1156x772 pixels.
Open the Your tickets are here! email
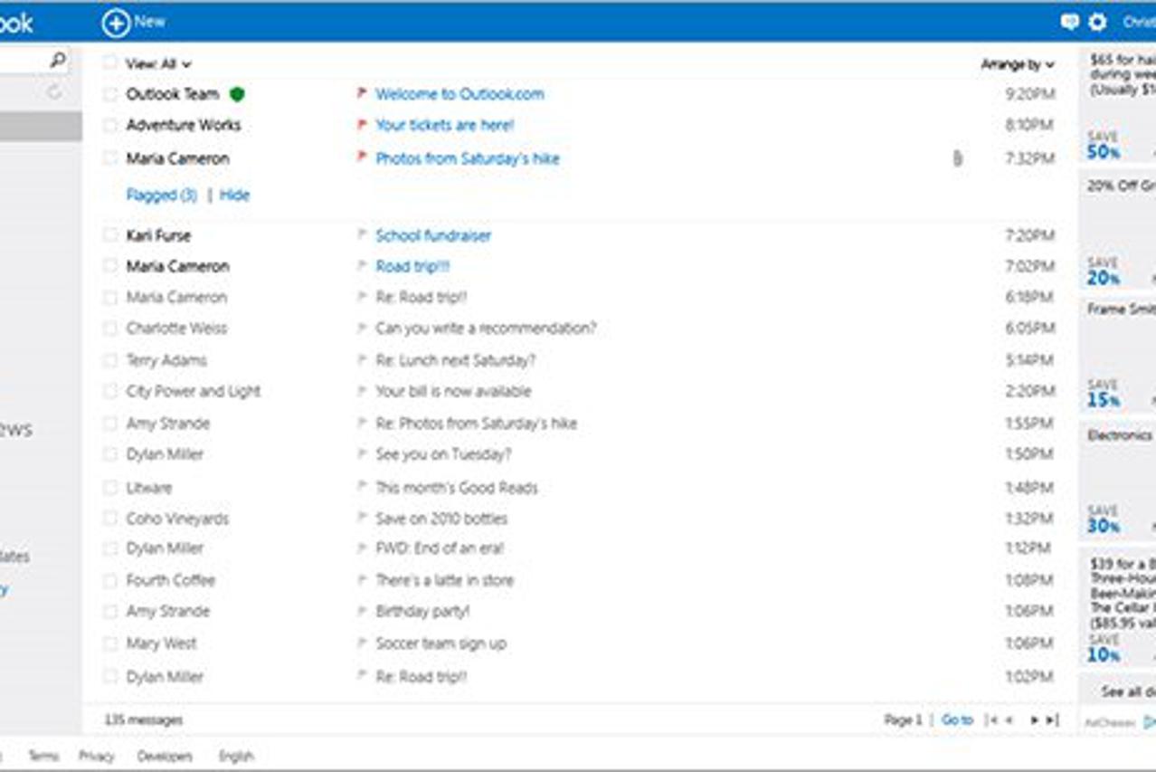coord(444,125)
